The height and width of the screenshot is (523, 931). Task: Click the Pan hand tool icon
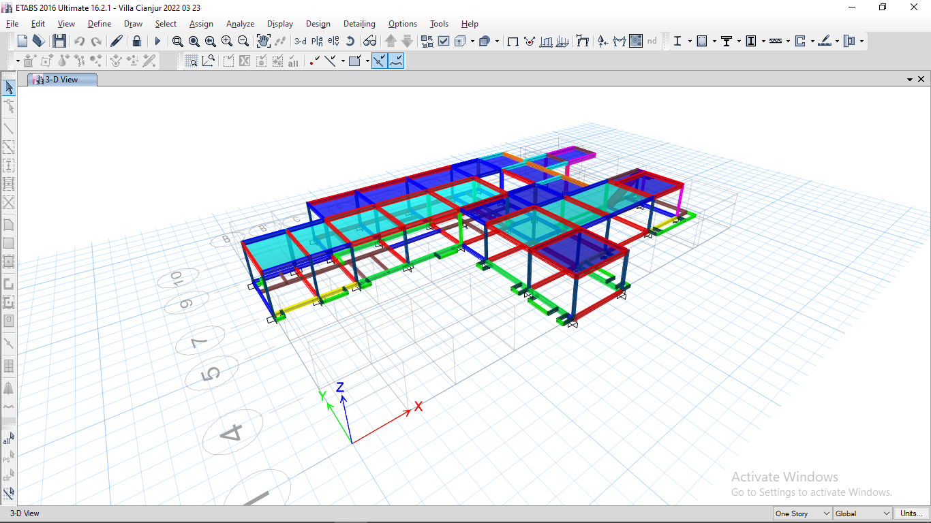pyautogui.click(x=263, y=41)
